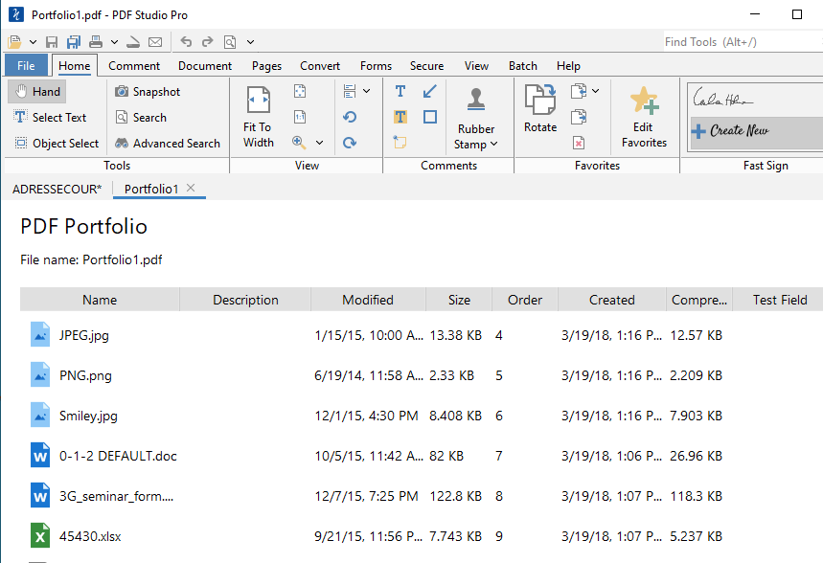The image size is (823, 563).
Task: Switch to the Comment ribbon tab
Action: [134, 65]
